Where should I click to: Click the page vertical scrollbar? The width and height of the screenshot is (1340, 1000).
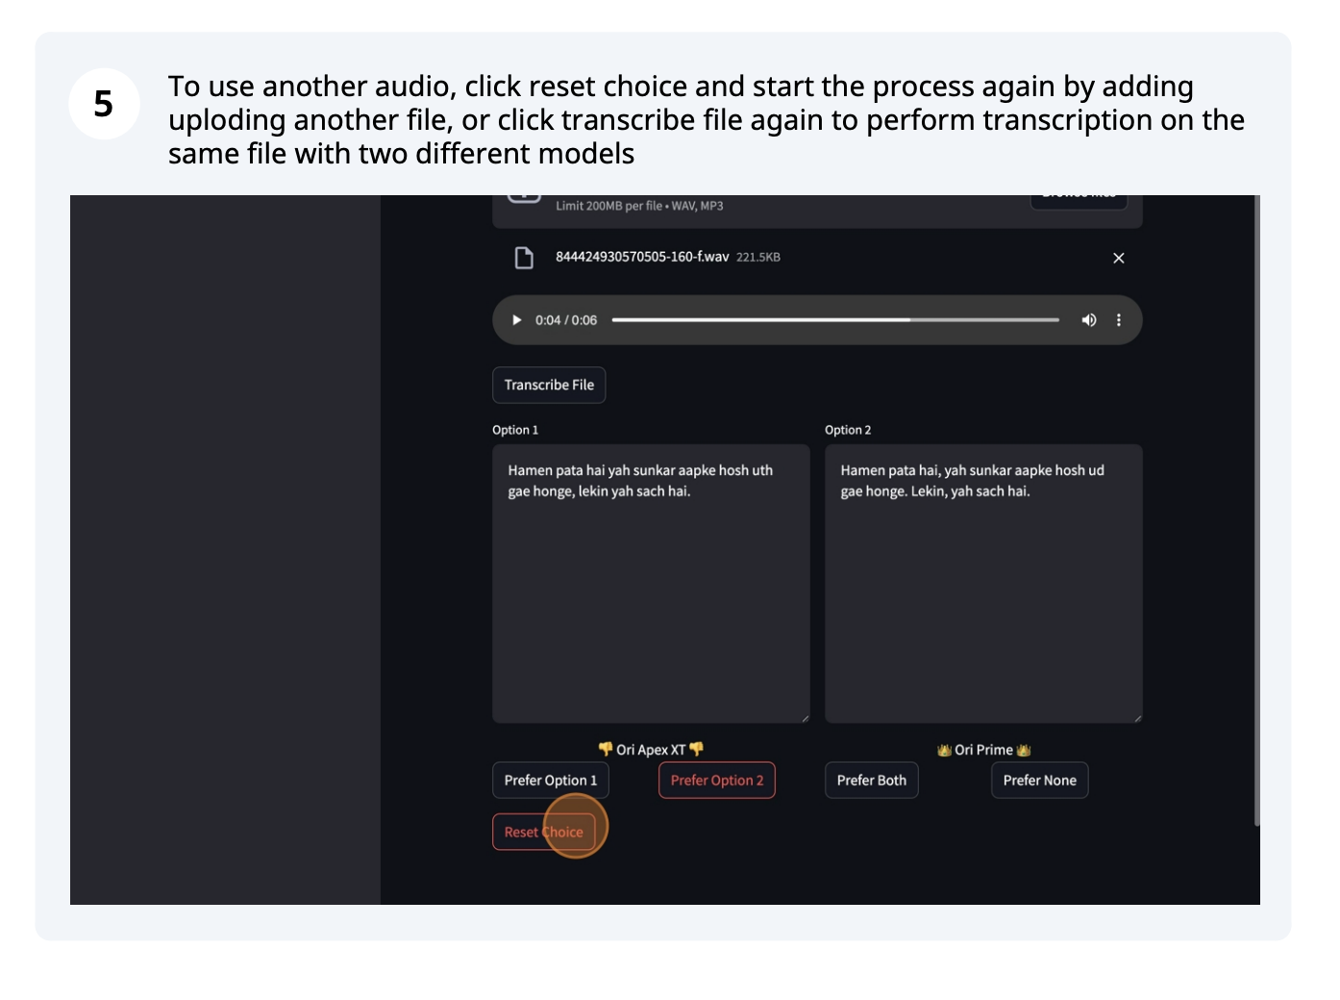(x=1256, y=510)
